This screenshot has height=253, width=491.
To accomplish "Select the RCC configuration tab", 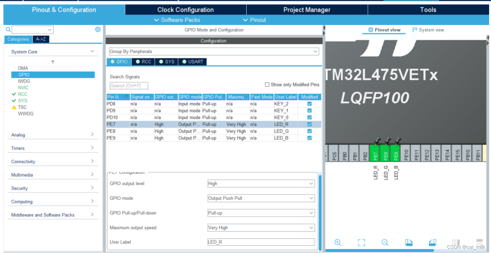I will (x=143, y=62).
